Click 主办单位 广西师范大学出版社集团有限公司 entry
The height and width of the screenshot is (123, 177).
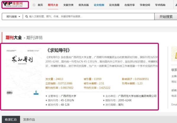[130, 96]
